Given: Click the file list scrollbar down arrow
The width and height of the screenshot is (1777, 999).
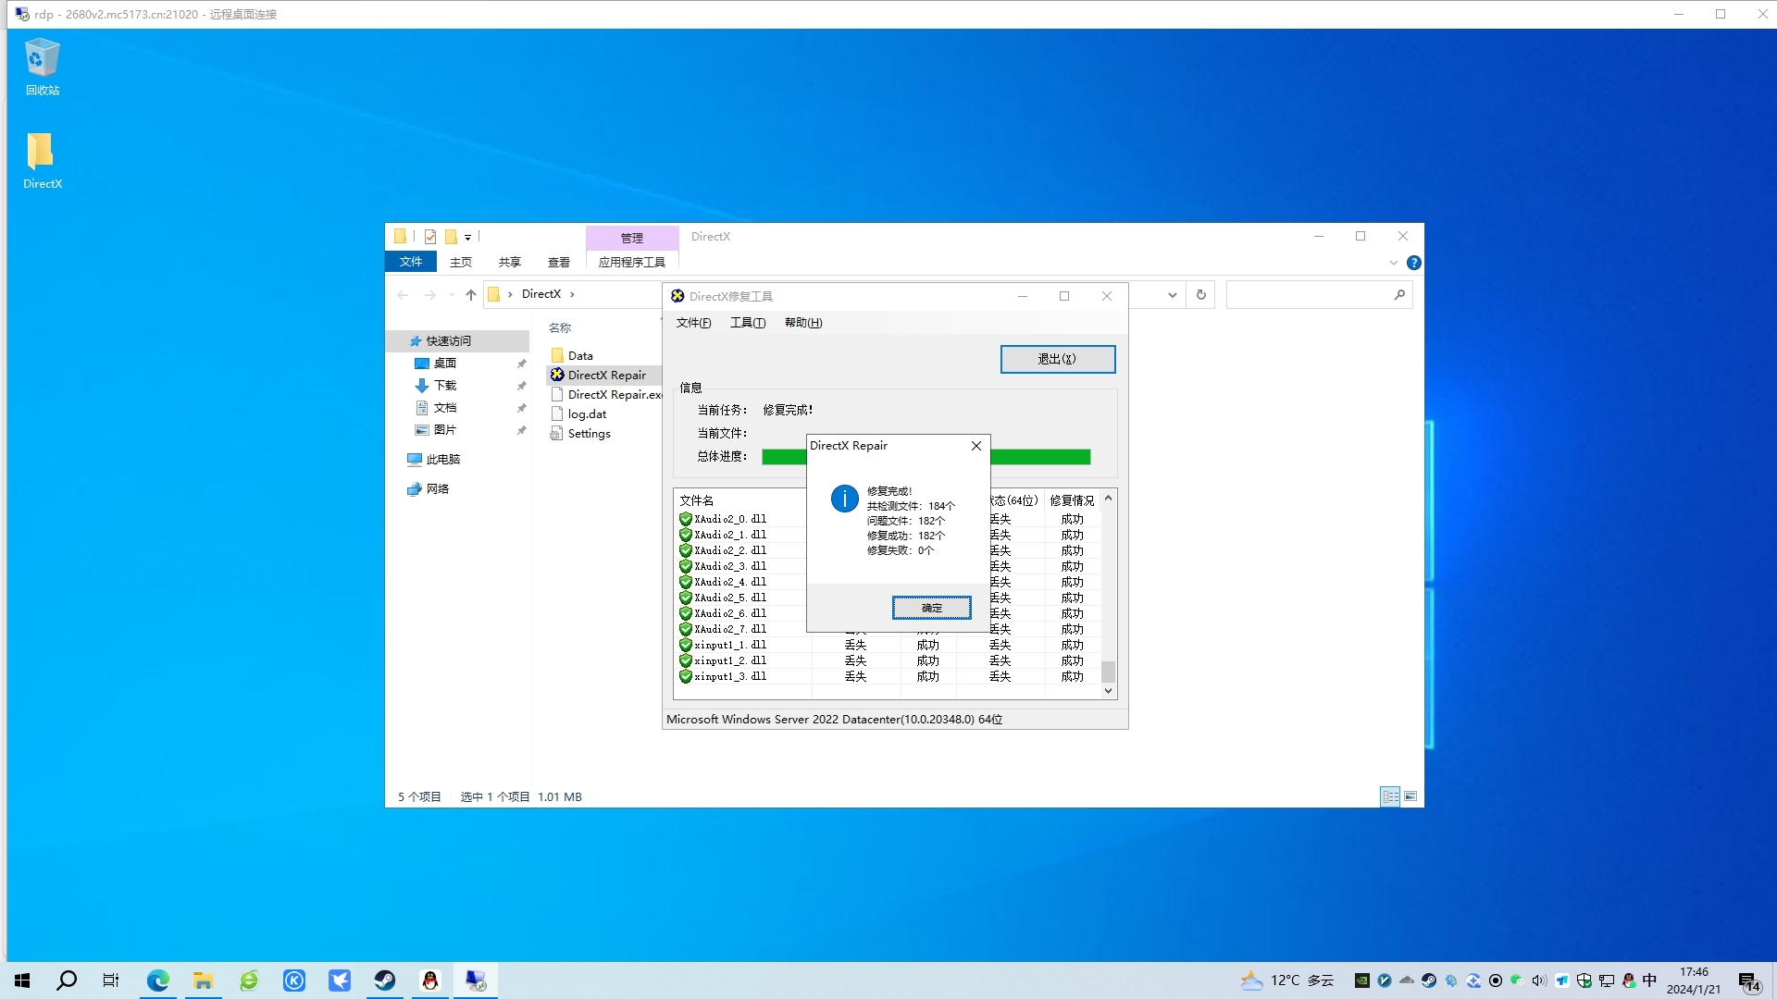Looking at the screenshot, I should pyautogui.click(x=1108, y=691).
